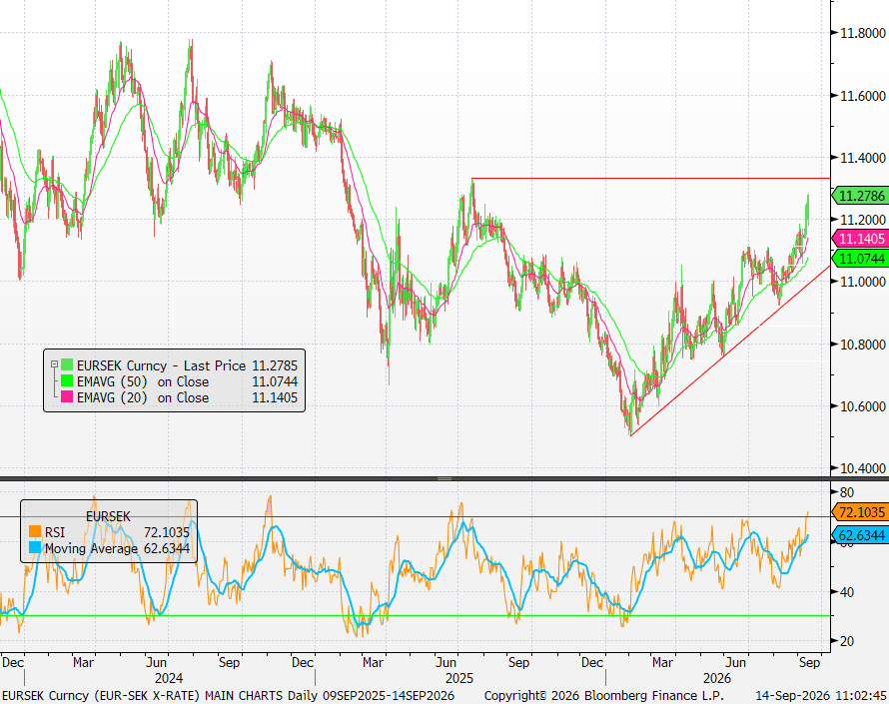Click the blue Moving Average legend swatch
This screenshot has width=889, height=704.
[x=35, y=547]
